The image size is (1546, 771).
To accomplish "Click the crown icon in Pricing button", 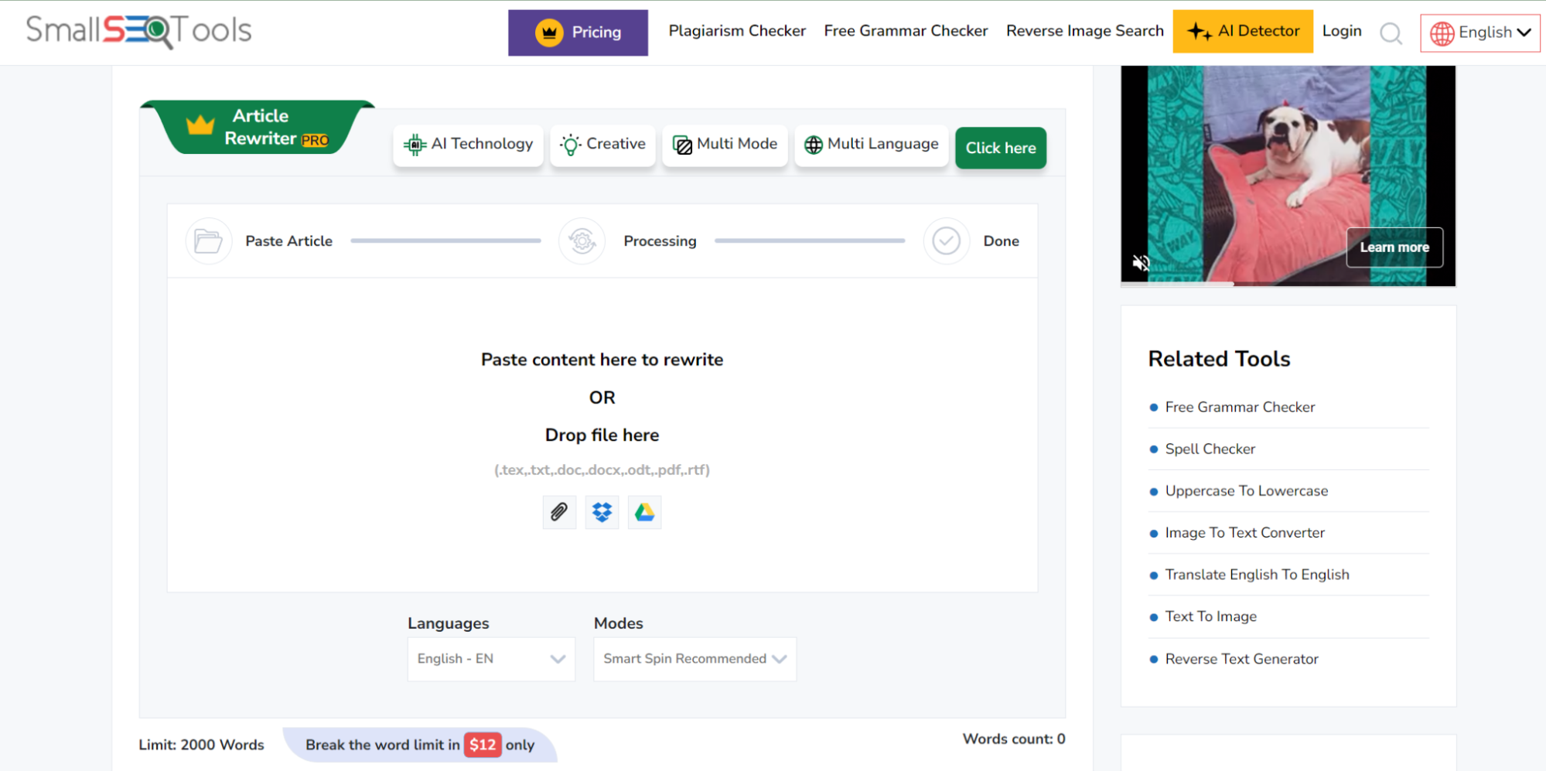I will point(549,32).
